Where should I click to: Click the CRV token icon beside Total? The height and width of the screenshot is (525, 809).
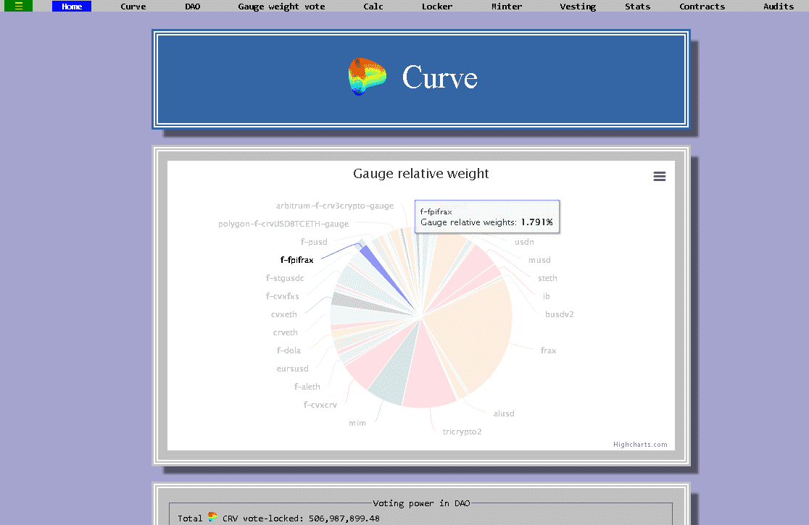212,517
